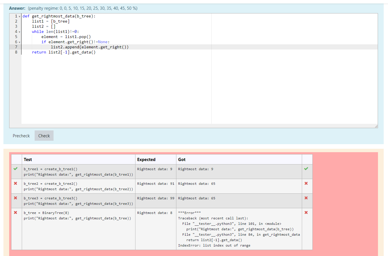
Task: Click the green check at right of passing row
Action: 306,169
